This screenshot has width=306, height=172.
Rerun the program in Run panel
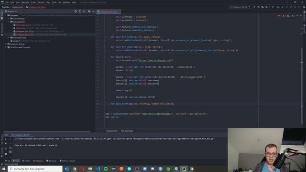(x=6, y=139)
